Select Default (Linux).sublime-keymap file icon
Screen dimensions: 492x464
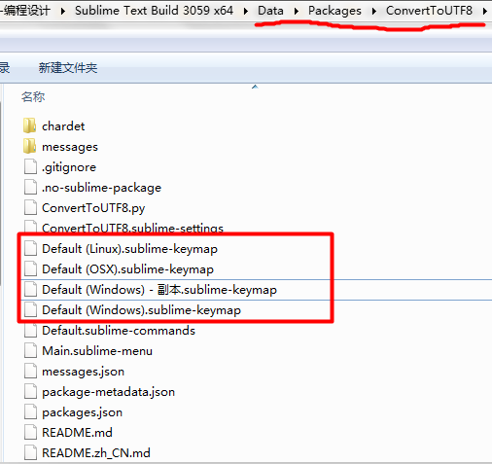pos(30,248)
